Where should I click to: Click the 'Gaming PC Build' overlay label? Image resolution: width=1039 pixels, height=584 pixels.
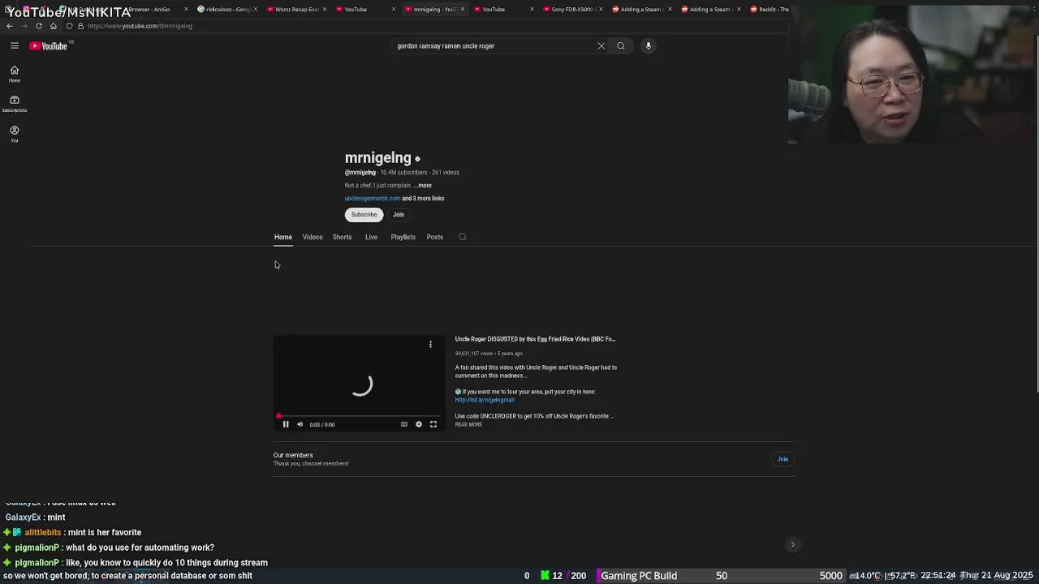[639, 576]
